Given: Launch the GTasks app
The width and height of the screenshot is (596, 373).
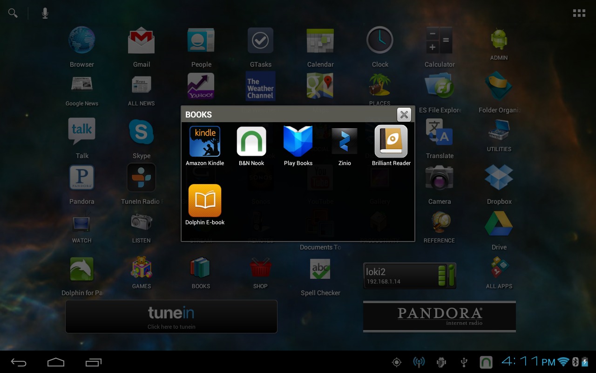Looking at the screenshot, I should pos(261,47).
